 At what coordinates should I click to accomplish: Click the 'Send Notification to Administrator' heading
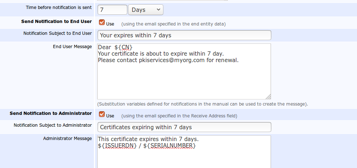click(x=51, y=113)
